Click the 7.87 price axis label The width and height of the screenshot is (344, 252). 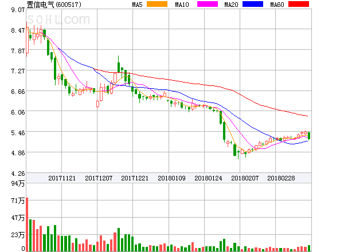pyautogui.click(x=18, y=51)
